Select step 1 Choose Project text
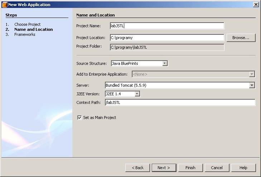 pyautogui.click(x=27, y=24)
